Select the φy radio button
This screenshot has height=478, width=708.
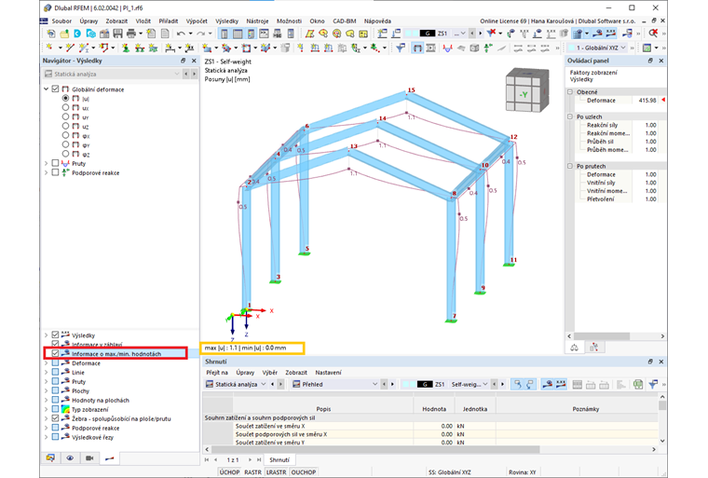(65, 144)
